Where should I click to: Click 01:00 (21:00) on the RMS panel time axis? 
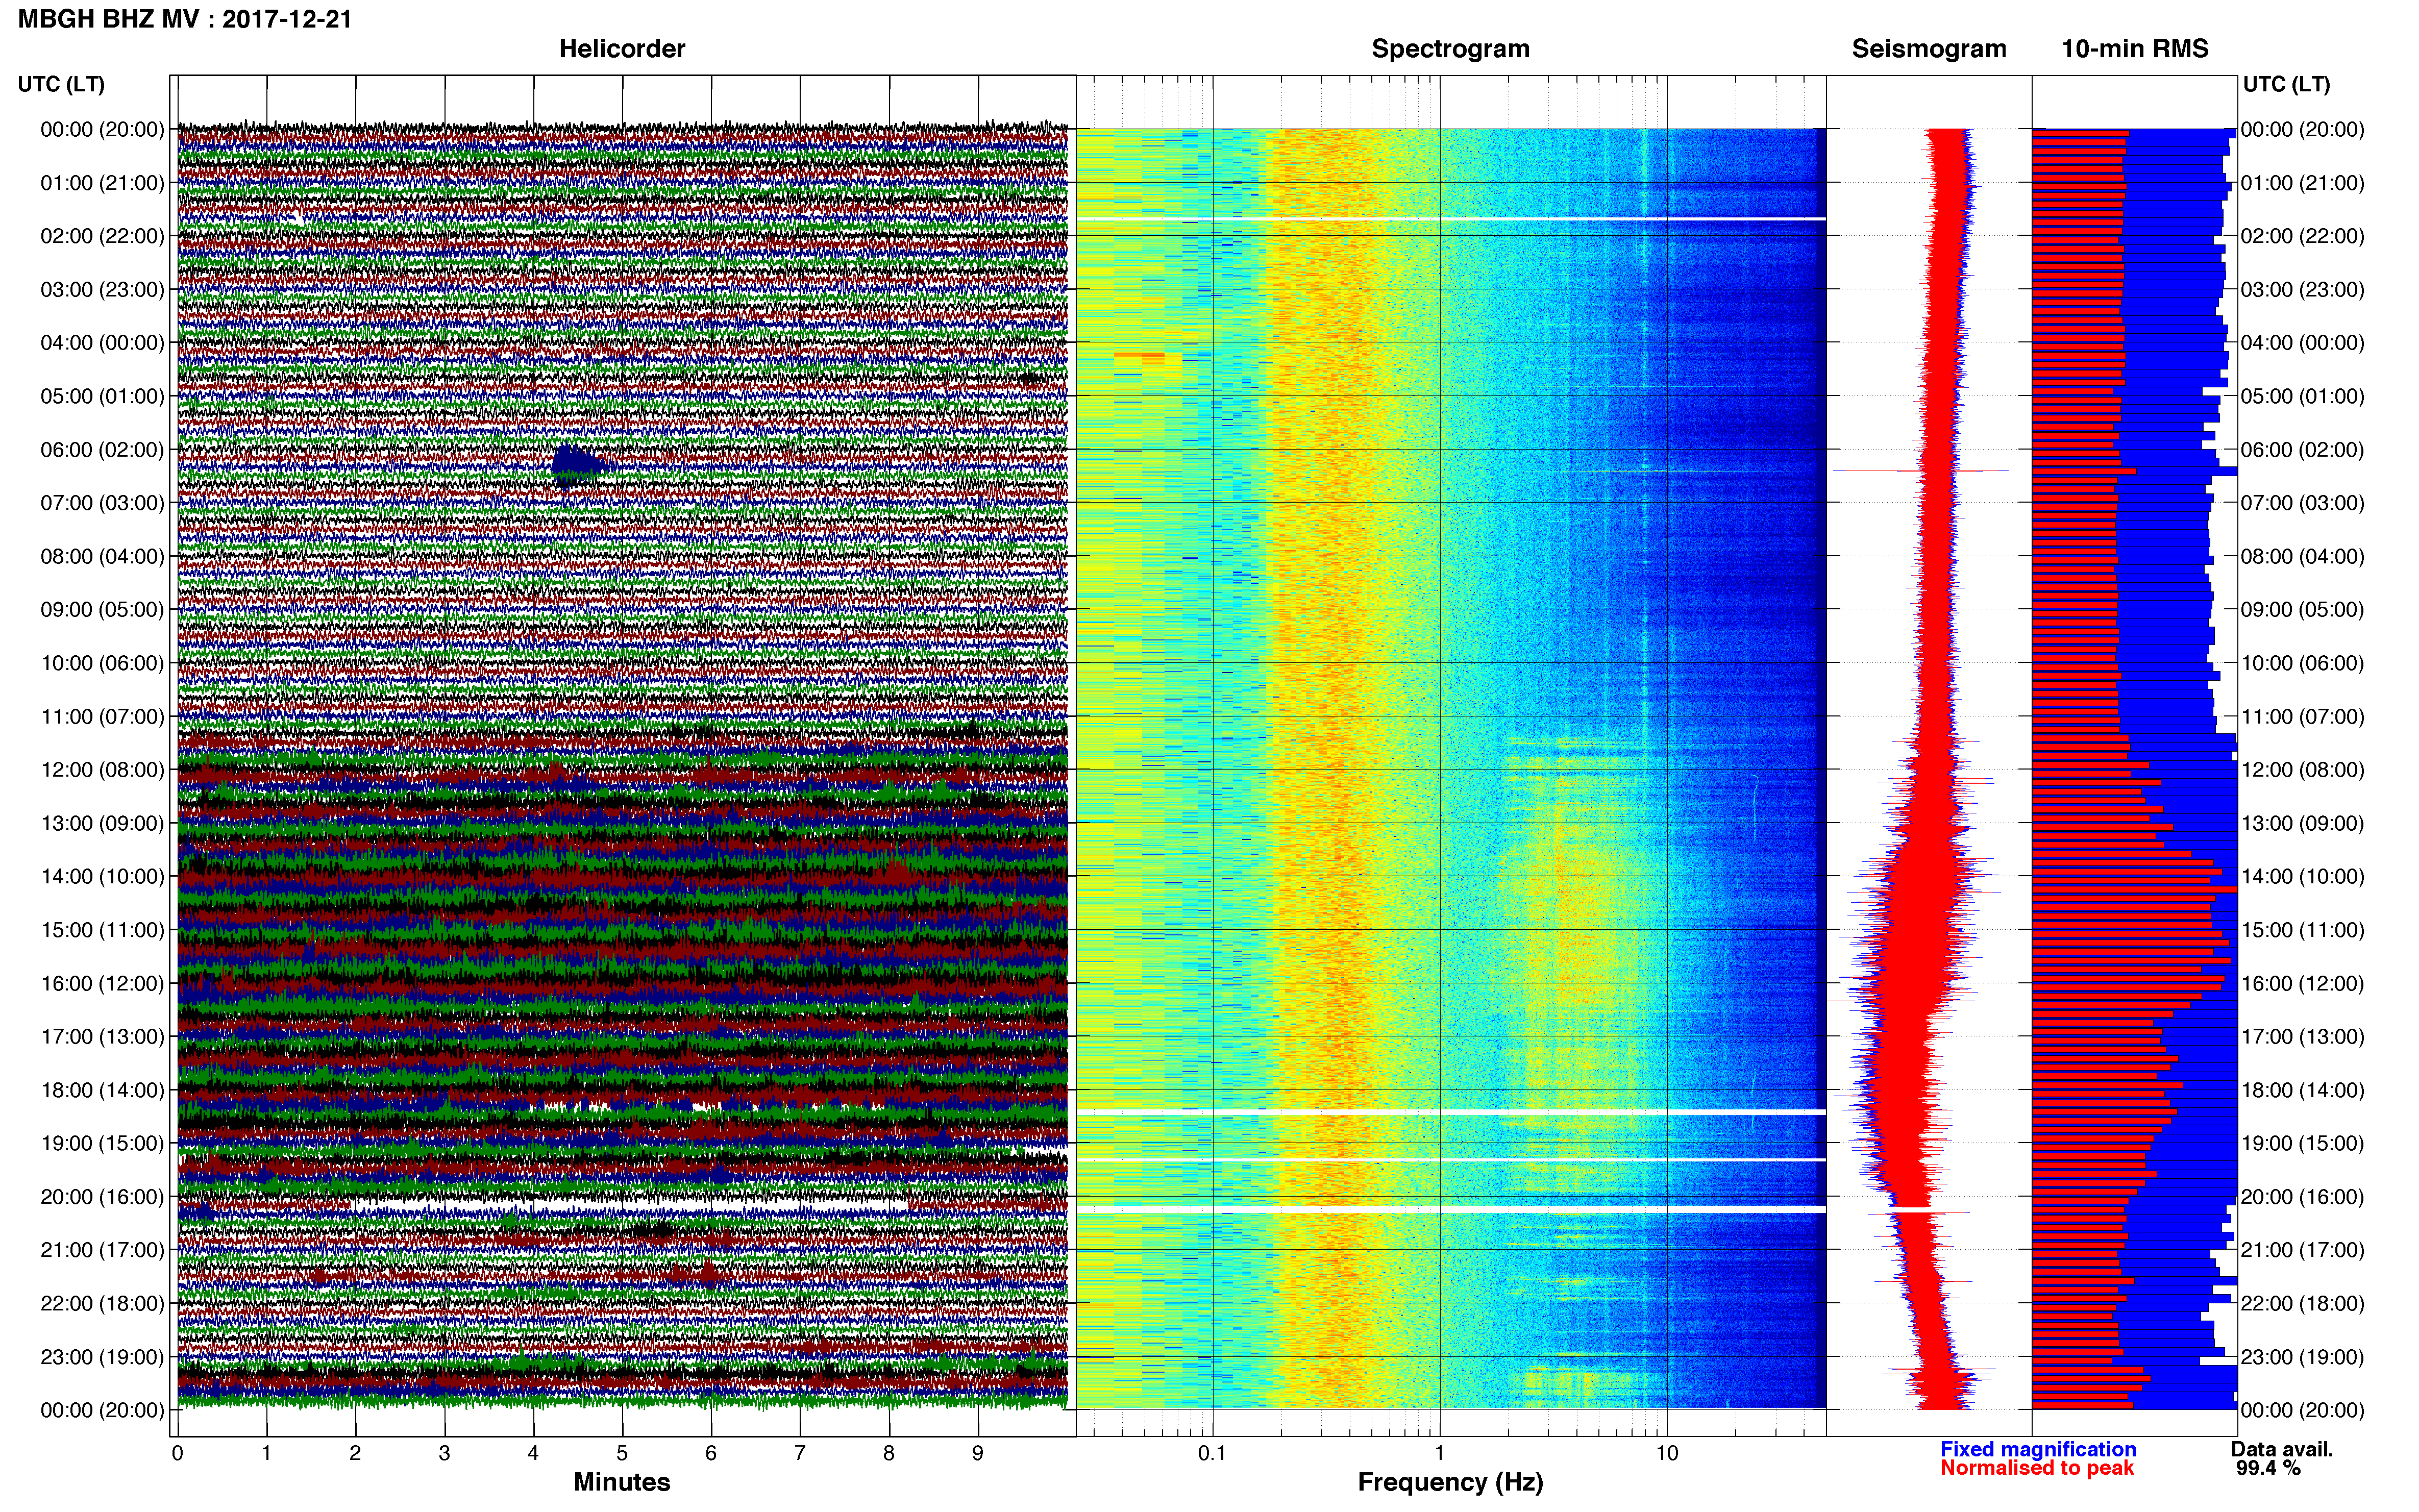tap(2302, 183)
